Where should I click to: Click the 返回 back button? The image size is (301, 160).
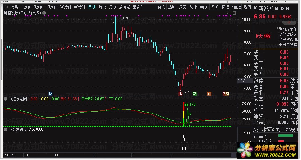point(247,7)
